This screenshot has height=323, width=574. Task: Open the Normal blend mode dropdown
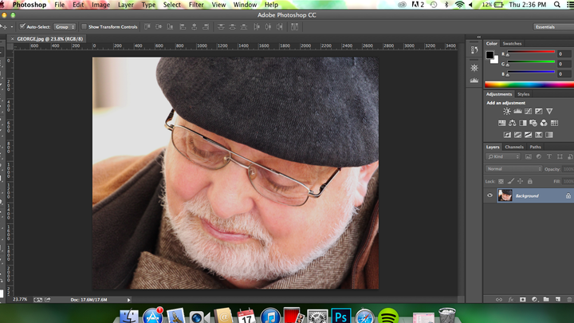click(514, 169)
